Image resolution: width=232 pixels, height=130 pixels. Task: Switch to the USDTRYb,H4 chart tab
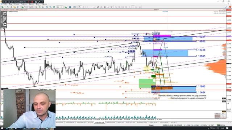(x=164, y=122)
